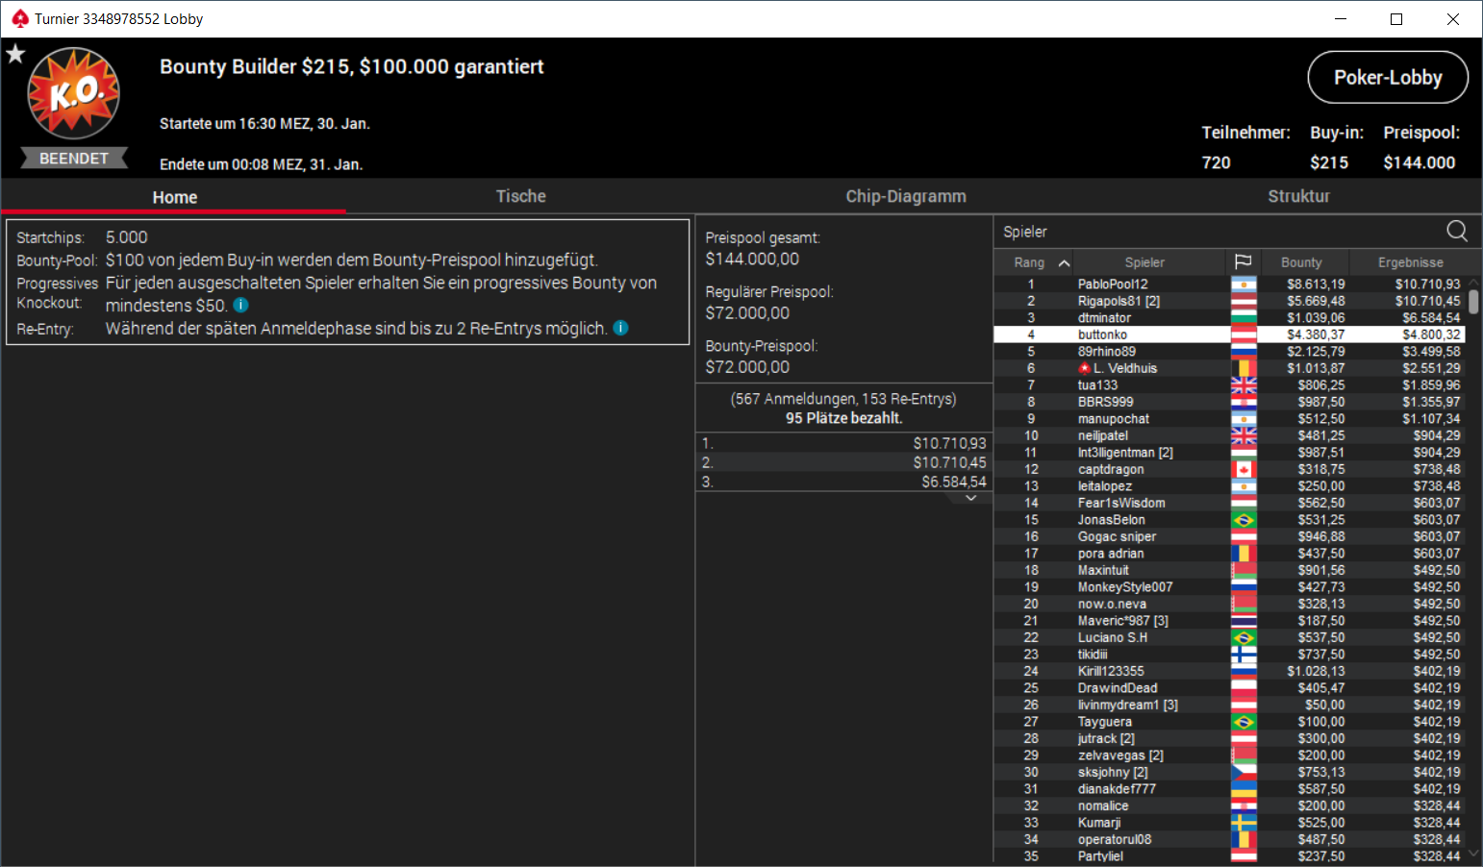Click the Progressive Knockout info icon
This screenshot has width=1483, height=867.
click(x=241, y=305)
